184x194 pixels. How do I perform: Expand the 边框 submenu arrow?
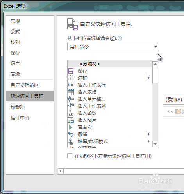tap(149, 78)
